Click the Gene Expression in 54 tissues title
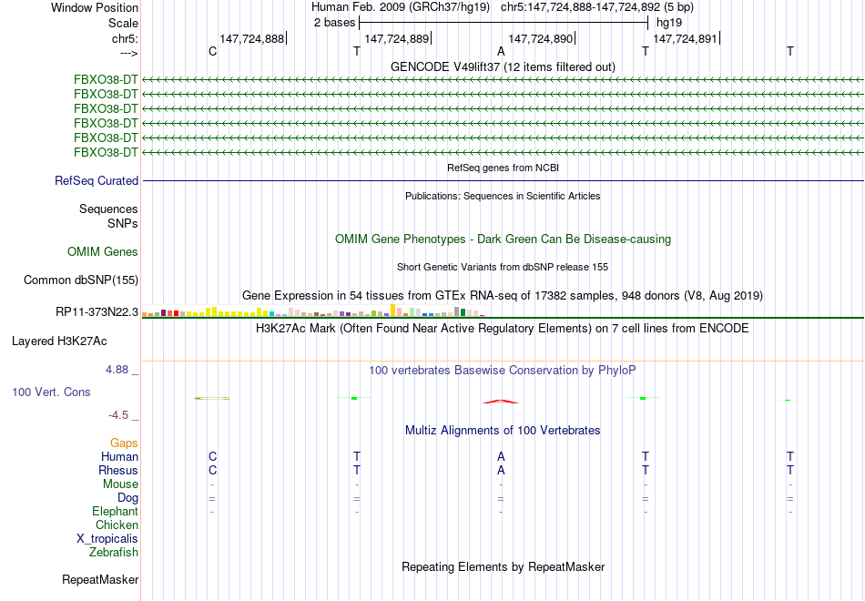Image resolution: width=865 pixels, height=601 pixels. pos(502,295)
